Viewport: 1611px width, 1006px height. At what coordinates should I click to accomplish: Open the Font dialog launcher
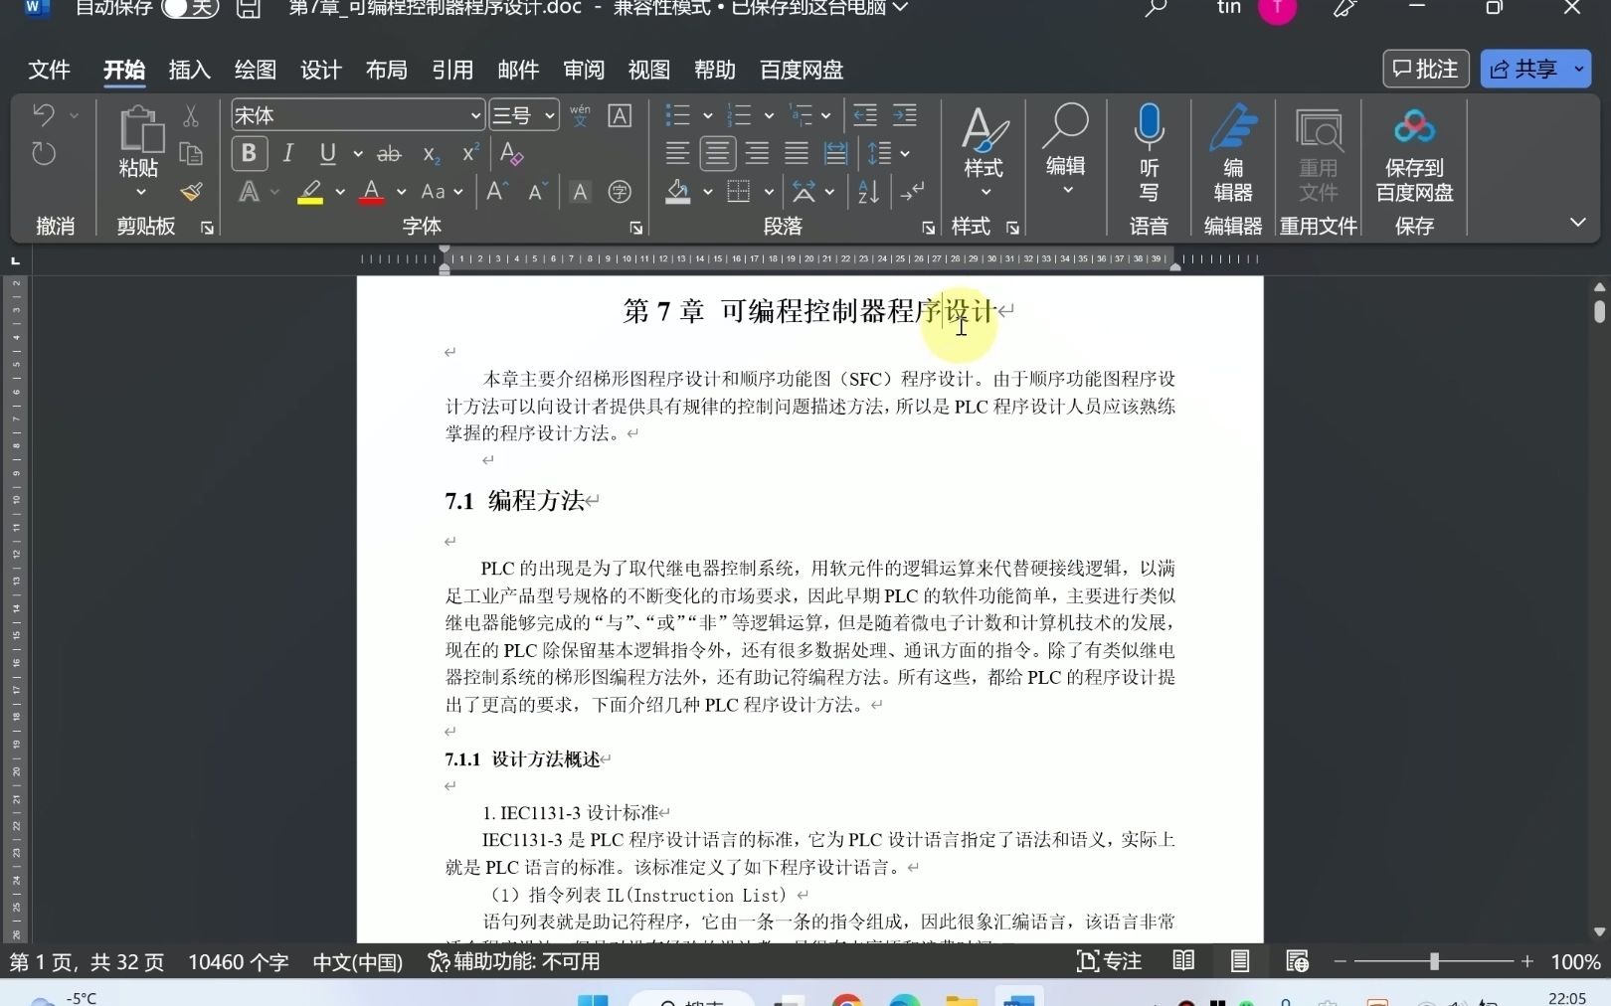pos(635,228)
